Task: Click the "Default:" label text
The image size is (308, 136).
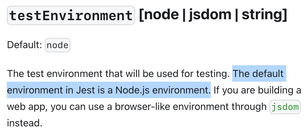Action: (x=25, y=45)
